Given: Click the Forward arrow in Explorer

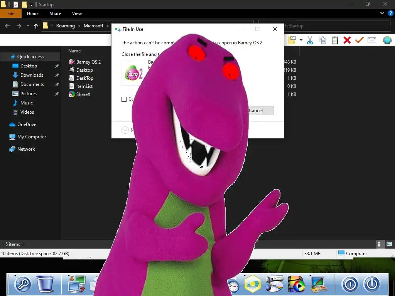Looking at the screenshot, I should [19, 26].
